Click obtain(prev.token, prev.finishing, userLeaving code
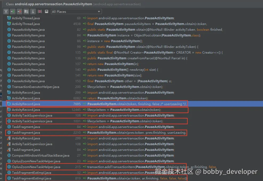Image resolution: width=263 pixels, height=181 pixels. pyautogui.click(x=137, y=132)
